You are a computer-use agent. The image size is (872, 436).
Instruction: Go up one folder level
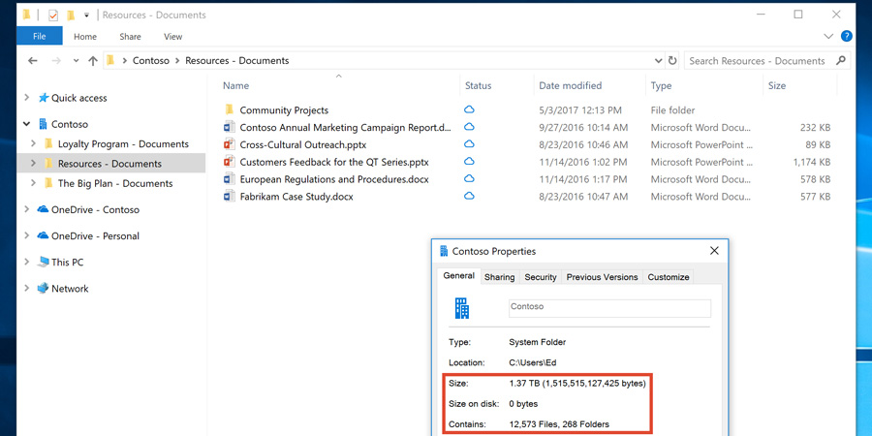click(93, 61)
